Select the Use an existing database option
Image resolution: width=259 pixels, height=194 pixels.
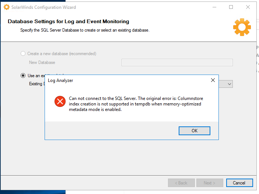tap(23, 76)
